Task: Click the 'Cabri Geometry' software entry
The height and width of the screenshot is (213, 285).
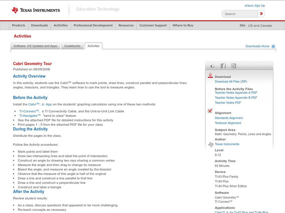Action: click(227, 197)
